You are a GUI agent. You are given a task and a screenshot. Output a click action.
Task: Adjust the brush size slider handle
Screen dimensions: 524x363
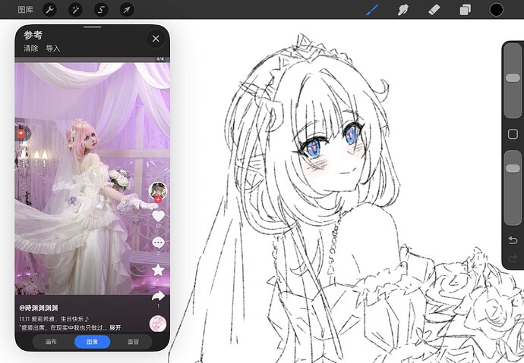[513, 78]
